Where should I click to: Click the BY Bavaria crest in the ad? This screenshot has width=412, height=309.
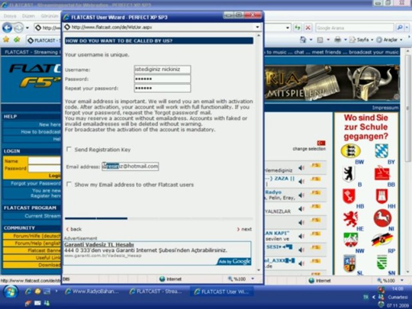coord(381,151)
